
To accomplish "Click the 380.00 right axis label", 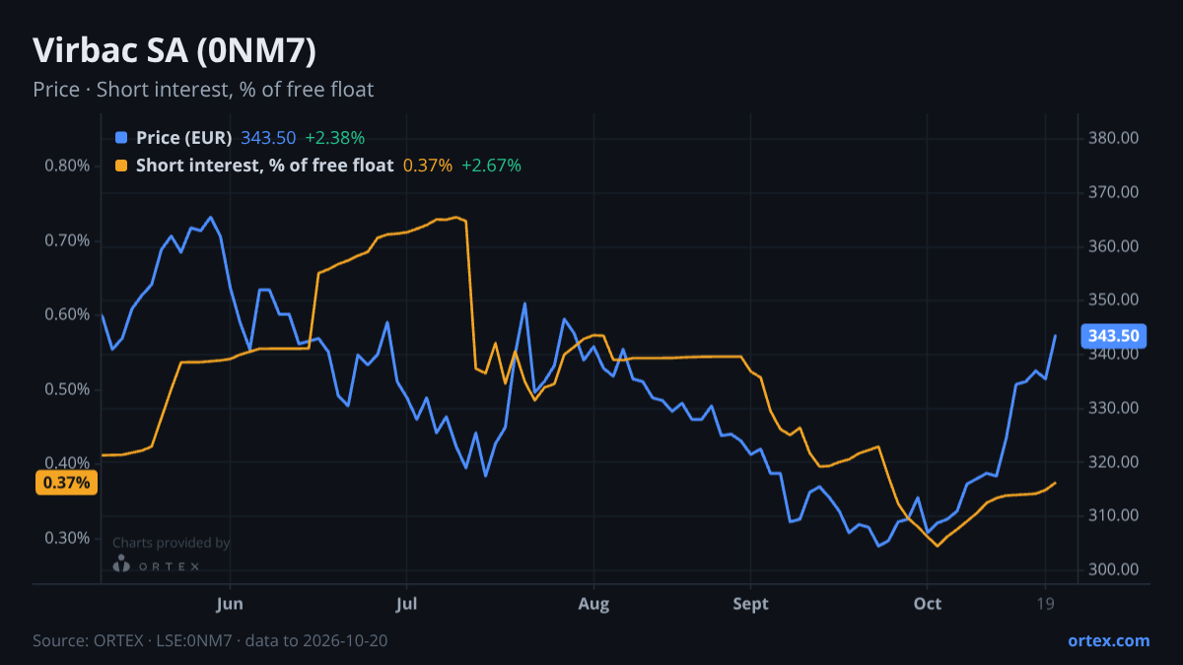I will [1114, 138].
